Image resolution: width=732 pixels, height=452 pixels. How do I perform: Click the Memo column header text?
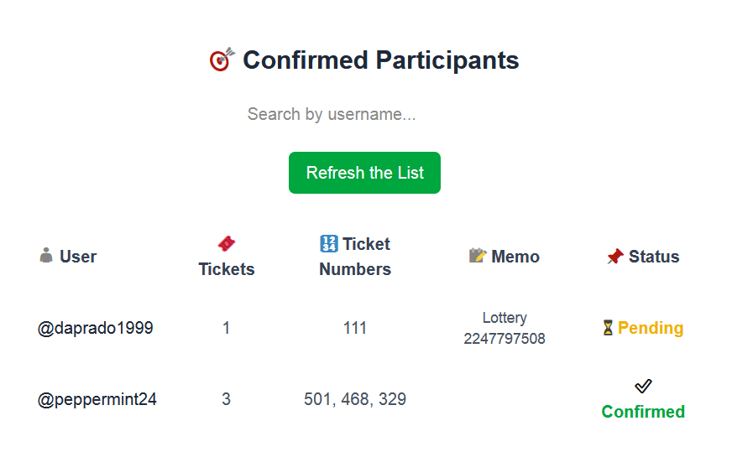click(515, 257)
